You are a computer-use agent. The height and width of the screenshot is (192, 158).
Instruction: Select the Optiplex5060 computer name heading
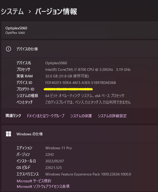(16, 28)
